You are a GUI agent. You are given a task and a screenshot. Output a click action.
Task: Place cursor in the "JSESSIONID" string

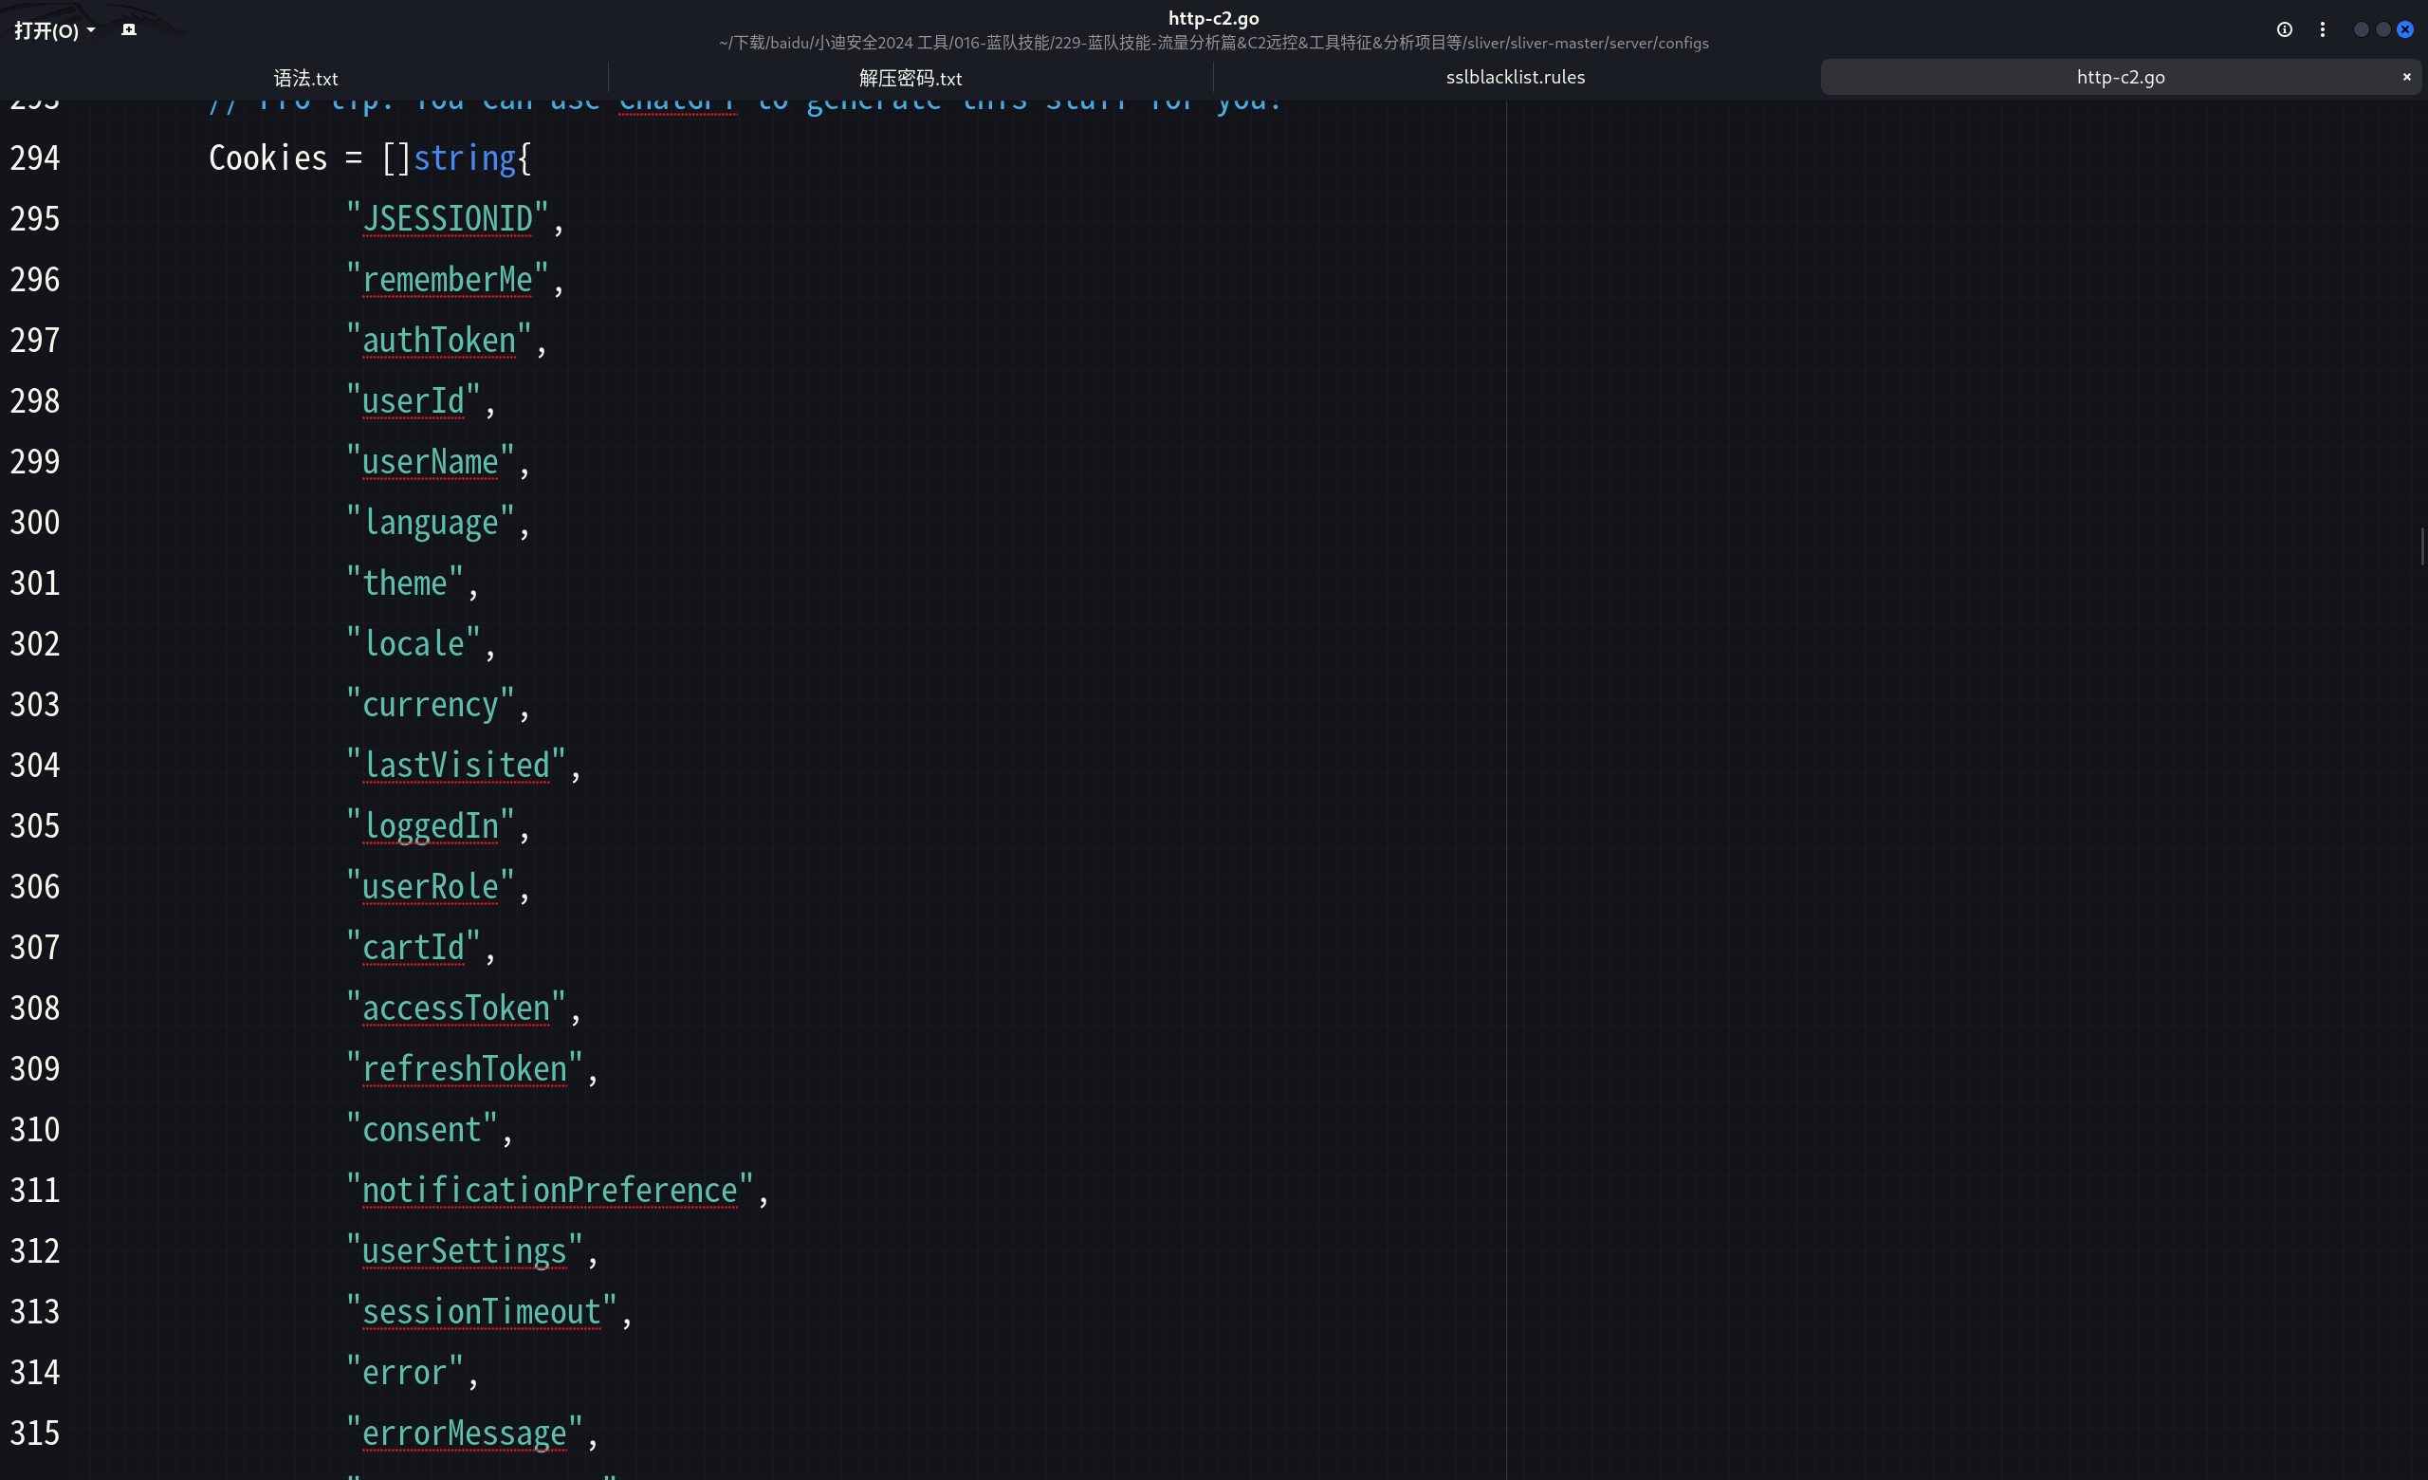tap(448, 219)
